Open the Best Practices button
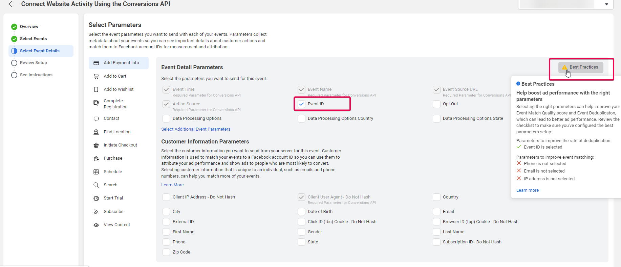This screenshot has width=621, height=267. pos(581,67)
